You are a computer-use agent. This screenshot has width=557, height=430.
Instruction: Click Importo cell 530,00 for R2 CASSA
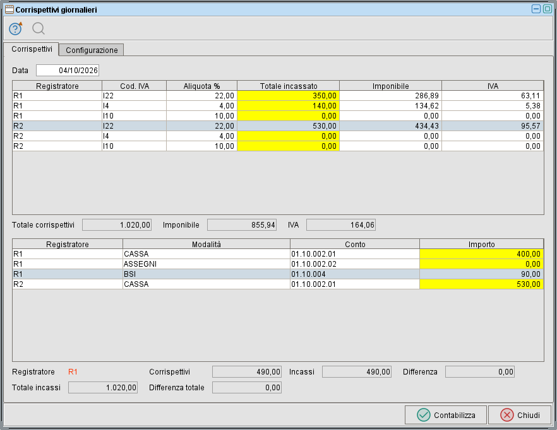click(x=481, y=284)
